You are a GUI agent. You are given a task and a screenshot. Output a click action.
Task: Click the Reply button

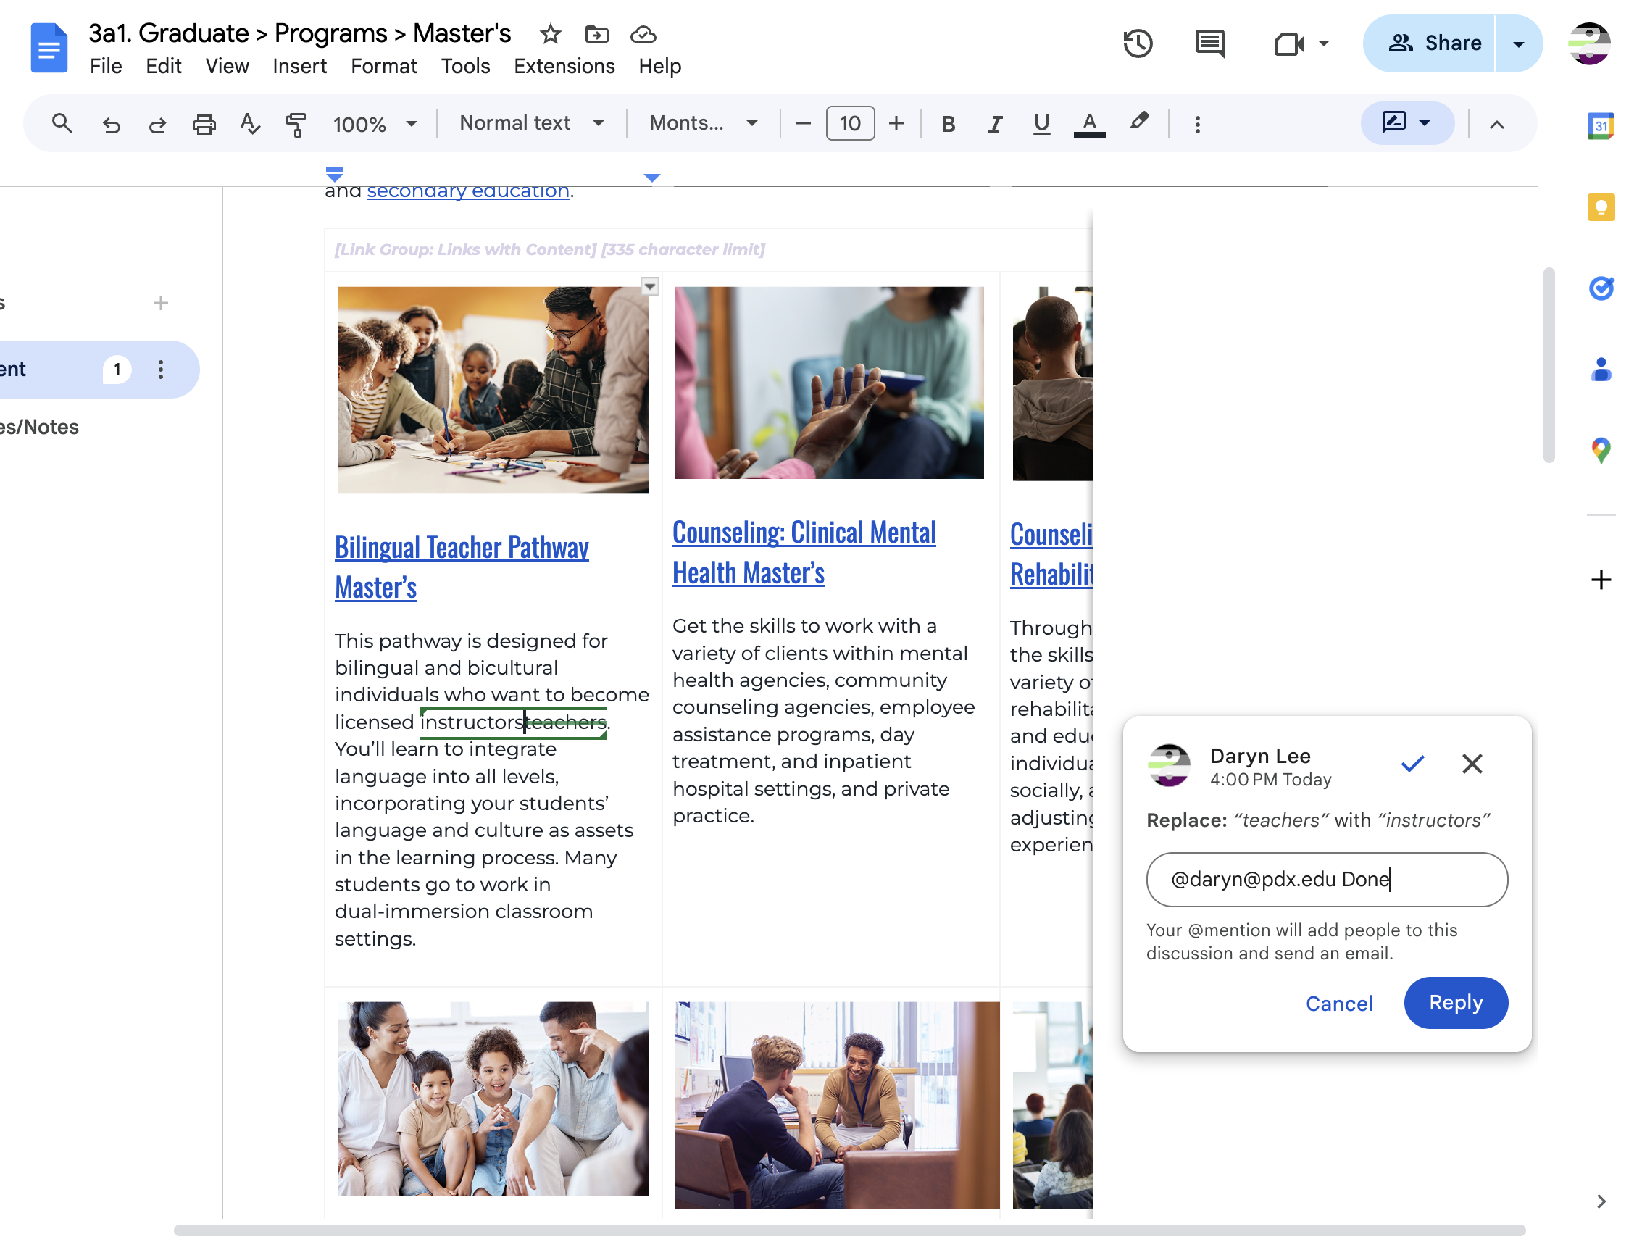pos(1455,1002)
